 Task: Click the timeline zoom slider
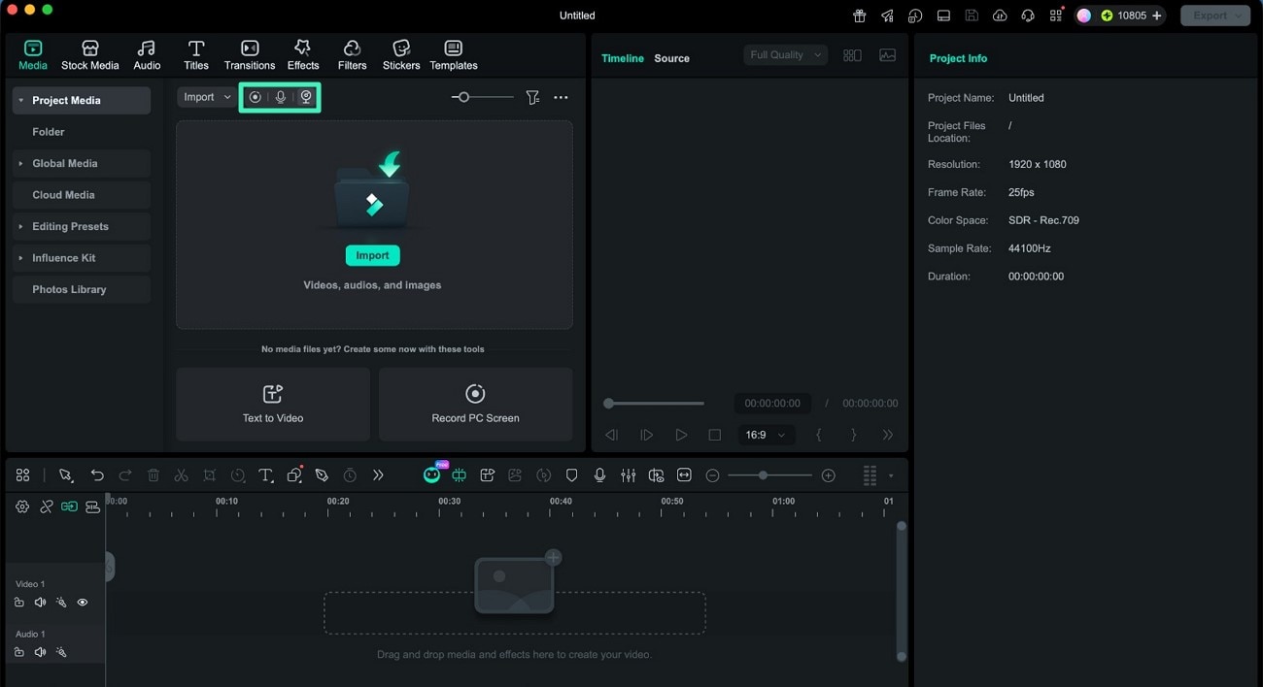(770, 475)
